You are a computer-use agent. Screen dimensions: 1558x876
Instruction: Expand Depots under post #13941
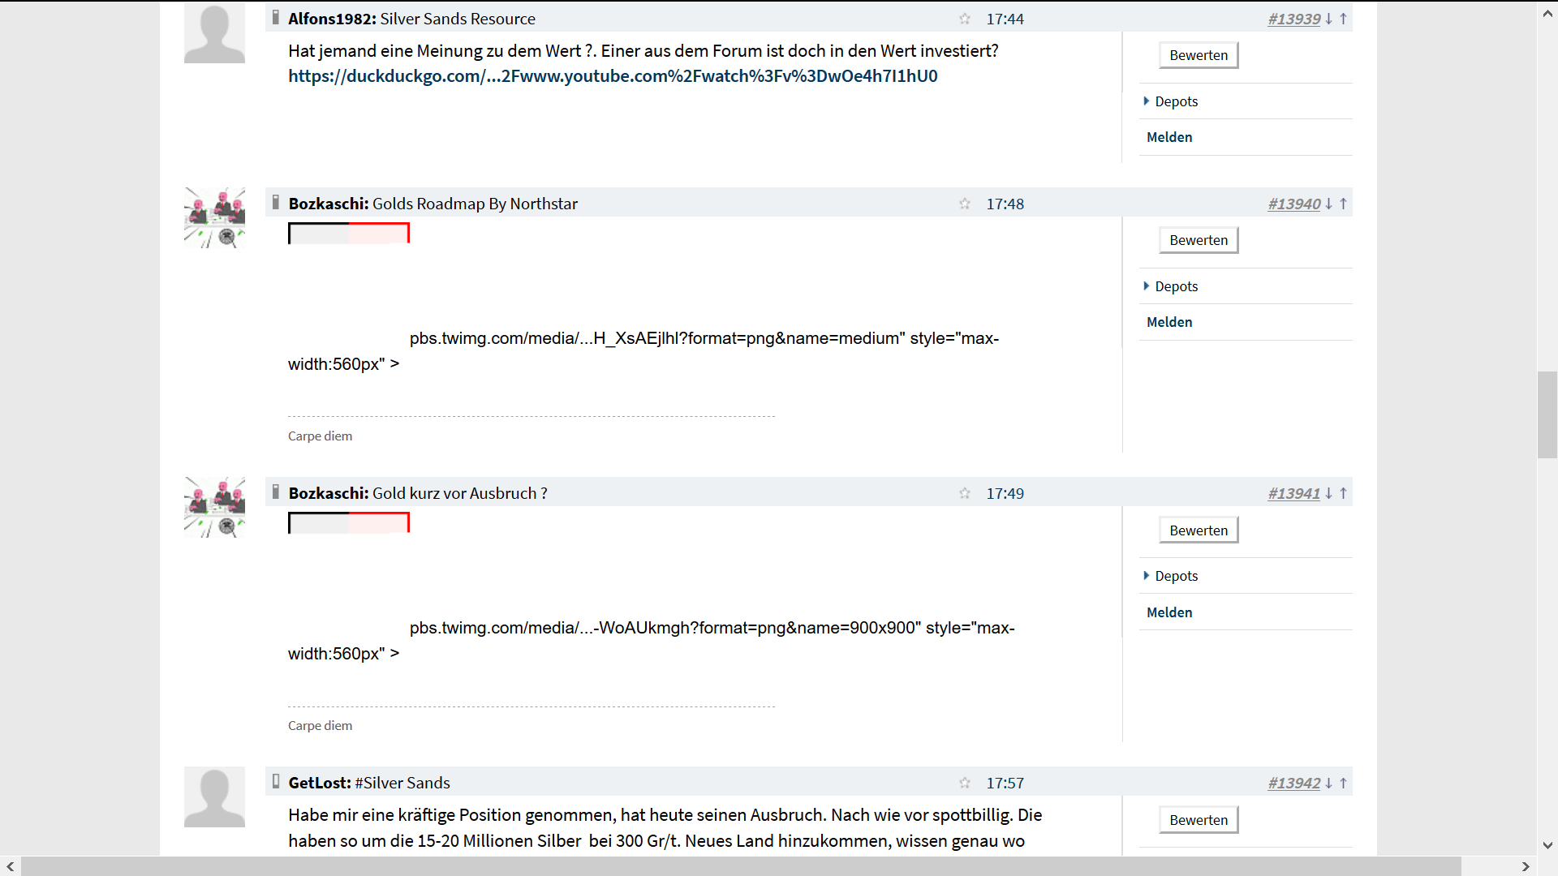point(1175,576)
